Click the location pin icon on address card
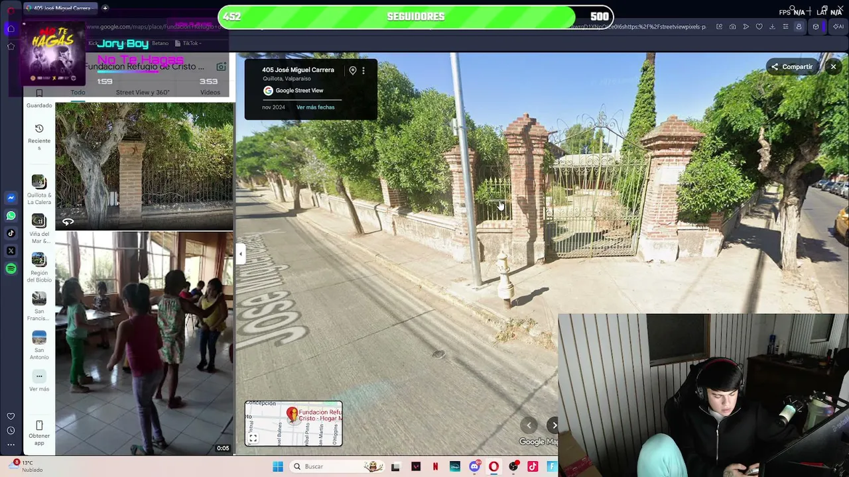The height and width of the screenshot is (477, 849). (353, 70)
